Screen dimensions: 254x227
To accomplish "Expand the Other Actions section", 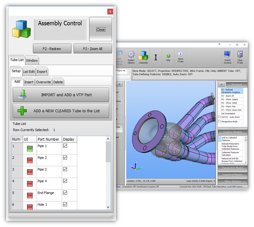I will click(232, 181).
